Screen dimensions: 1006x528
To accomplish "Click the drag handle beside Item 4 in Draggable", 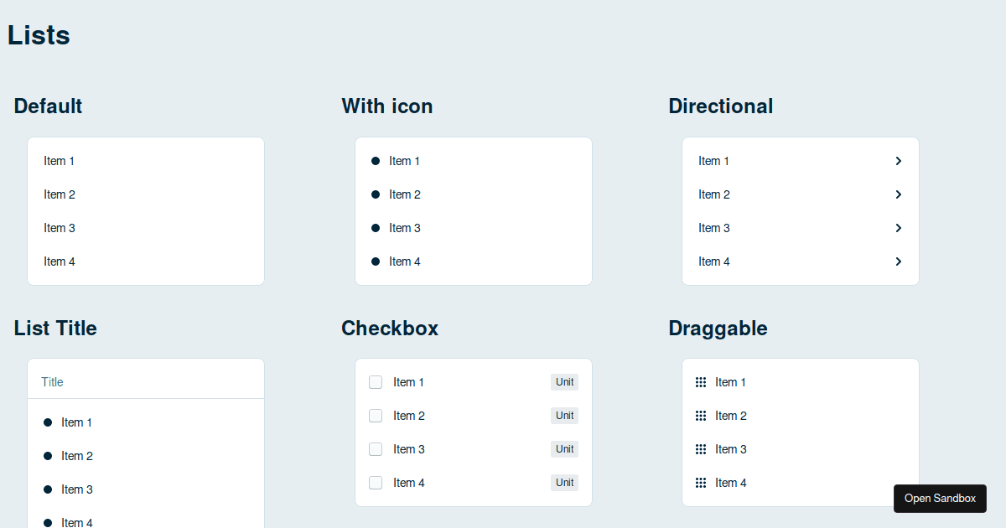I will [701, 483].
